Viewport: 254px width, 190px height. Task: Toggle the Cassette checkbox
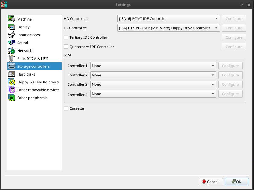coord(66,108)
